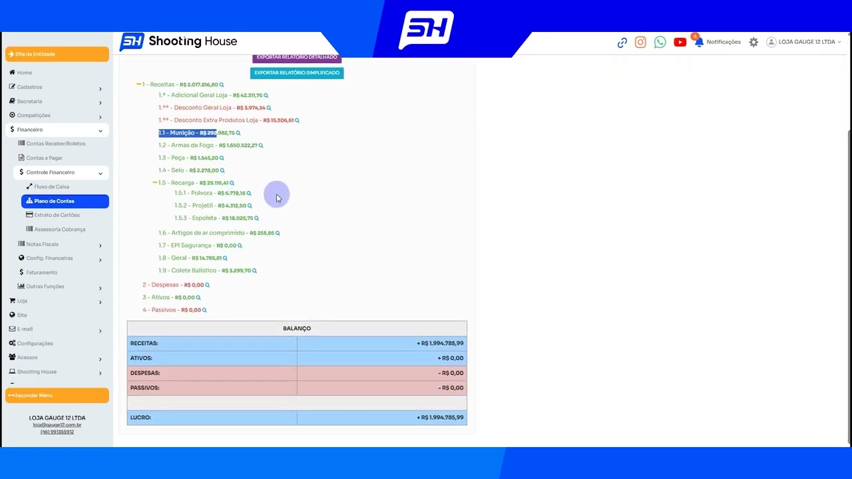This screenshot has height=479, width=852.
Task: Click magnifier beside Munição value
Action: coord(238,133)
